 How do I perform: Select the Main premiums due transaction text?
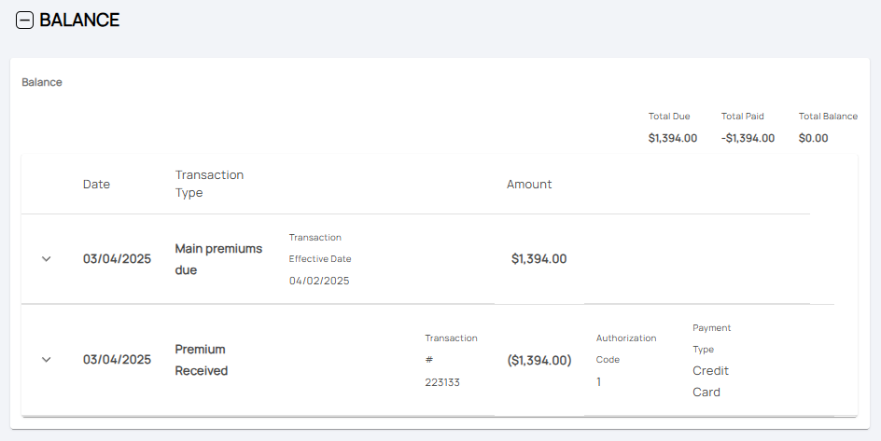pyautogui.click(x=218, y=259)
